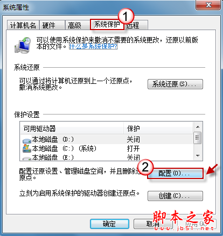
Task: Select the local disk D: drive icon
Action: click(27, 140)
